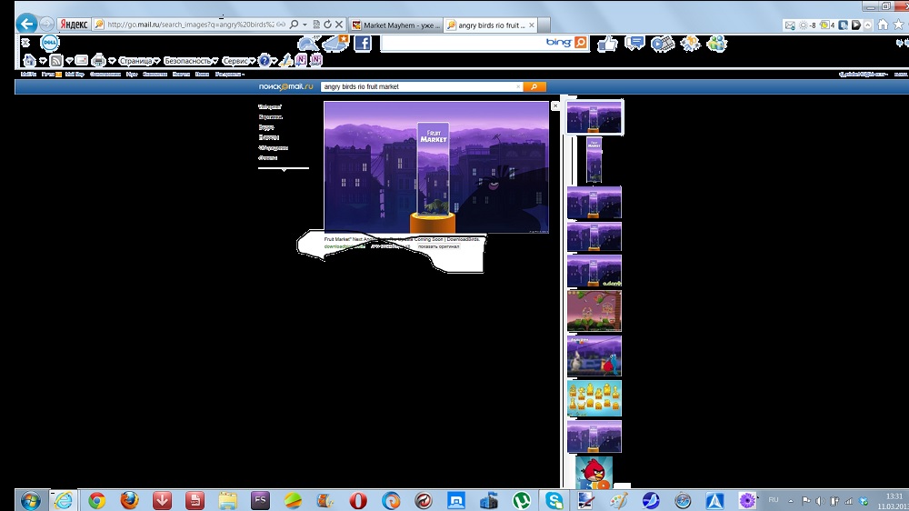The image size is (909, 511).
Task: Focus the browser address bar URL
Action: coord(191,25)
